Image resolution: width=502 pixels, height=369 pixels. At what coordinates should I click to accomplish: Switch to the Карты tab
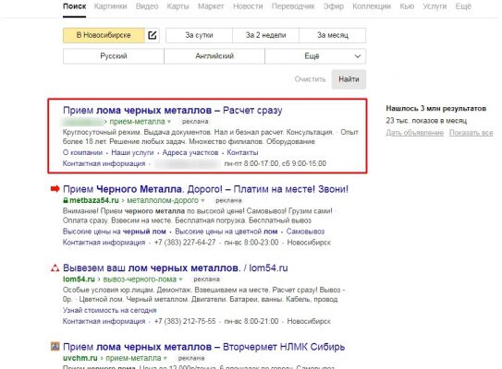click(x=178, y=6)
